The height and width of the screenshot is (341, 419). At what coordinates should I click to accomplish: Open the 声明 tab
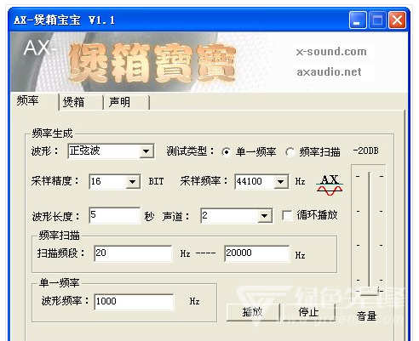119,102
